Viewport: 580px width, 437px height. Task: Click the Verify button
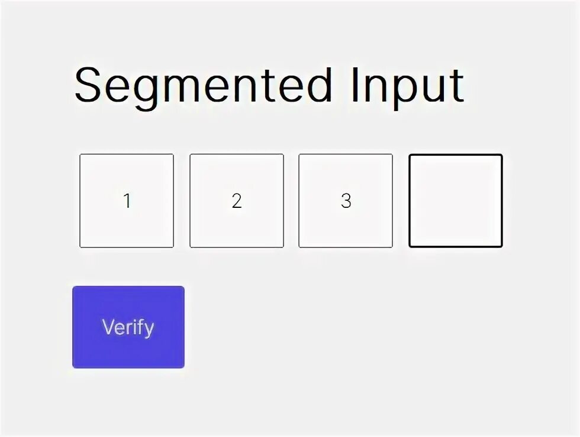click(128, 327)
